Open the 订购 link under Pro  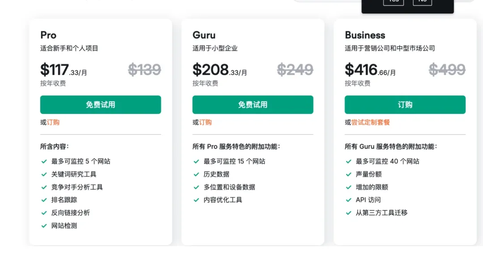[53, 123]
